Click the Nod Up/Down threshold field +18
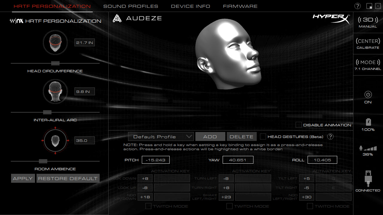The width and height of the screenshot is (383, 215). point(145,197)
